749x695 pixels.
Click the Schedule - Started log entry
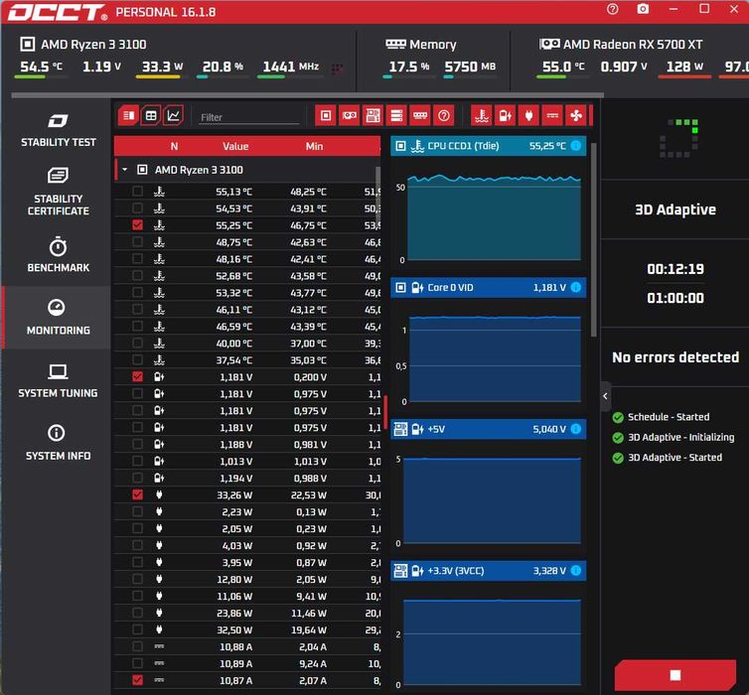tap(669, 417)
